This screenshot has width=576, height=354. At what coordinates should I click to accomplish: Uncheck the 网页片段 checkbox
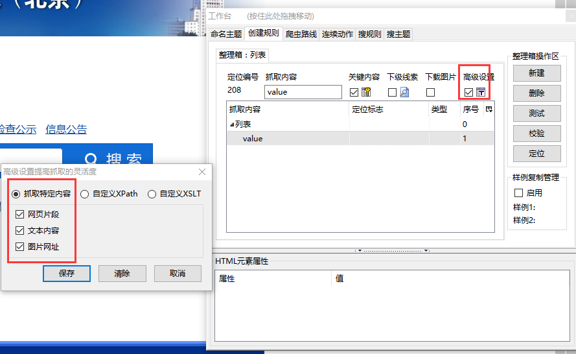point(20,215)
